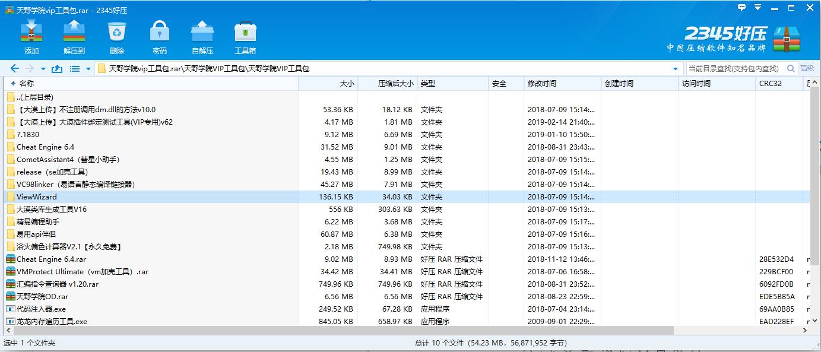Select the ..(上层目录) parent folder row
The height and width of the screenshot is (352, 821).
[407, 97]
